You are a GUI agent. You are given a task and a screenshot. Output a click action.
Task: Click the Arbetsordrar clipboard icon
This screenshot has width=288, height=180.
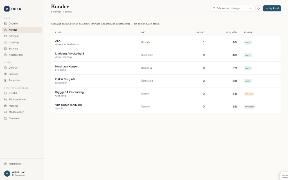(x=5, y=55)
